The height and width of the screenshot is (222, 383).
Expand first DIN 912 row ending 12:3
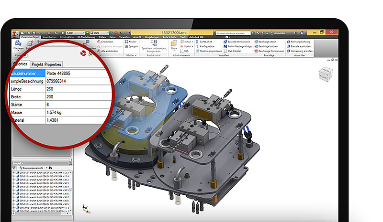(14, 172)
